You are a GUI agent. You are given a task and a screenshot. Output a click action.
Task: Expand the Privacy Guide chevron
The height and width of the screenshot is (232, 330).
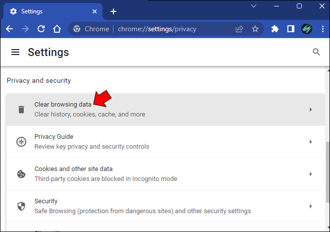(x=311, y=142)
